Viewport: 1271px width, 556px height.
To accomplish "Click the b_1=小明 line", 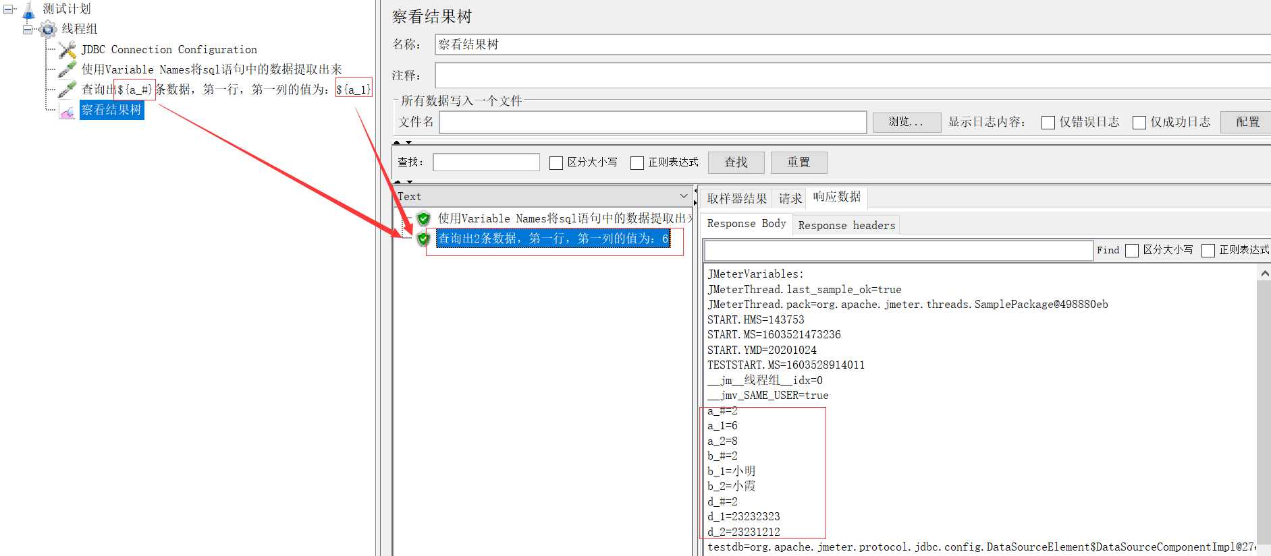I will [x=731, y=471].
